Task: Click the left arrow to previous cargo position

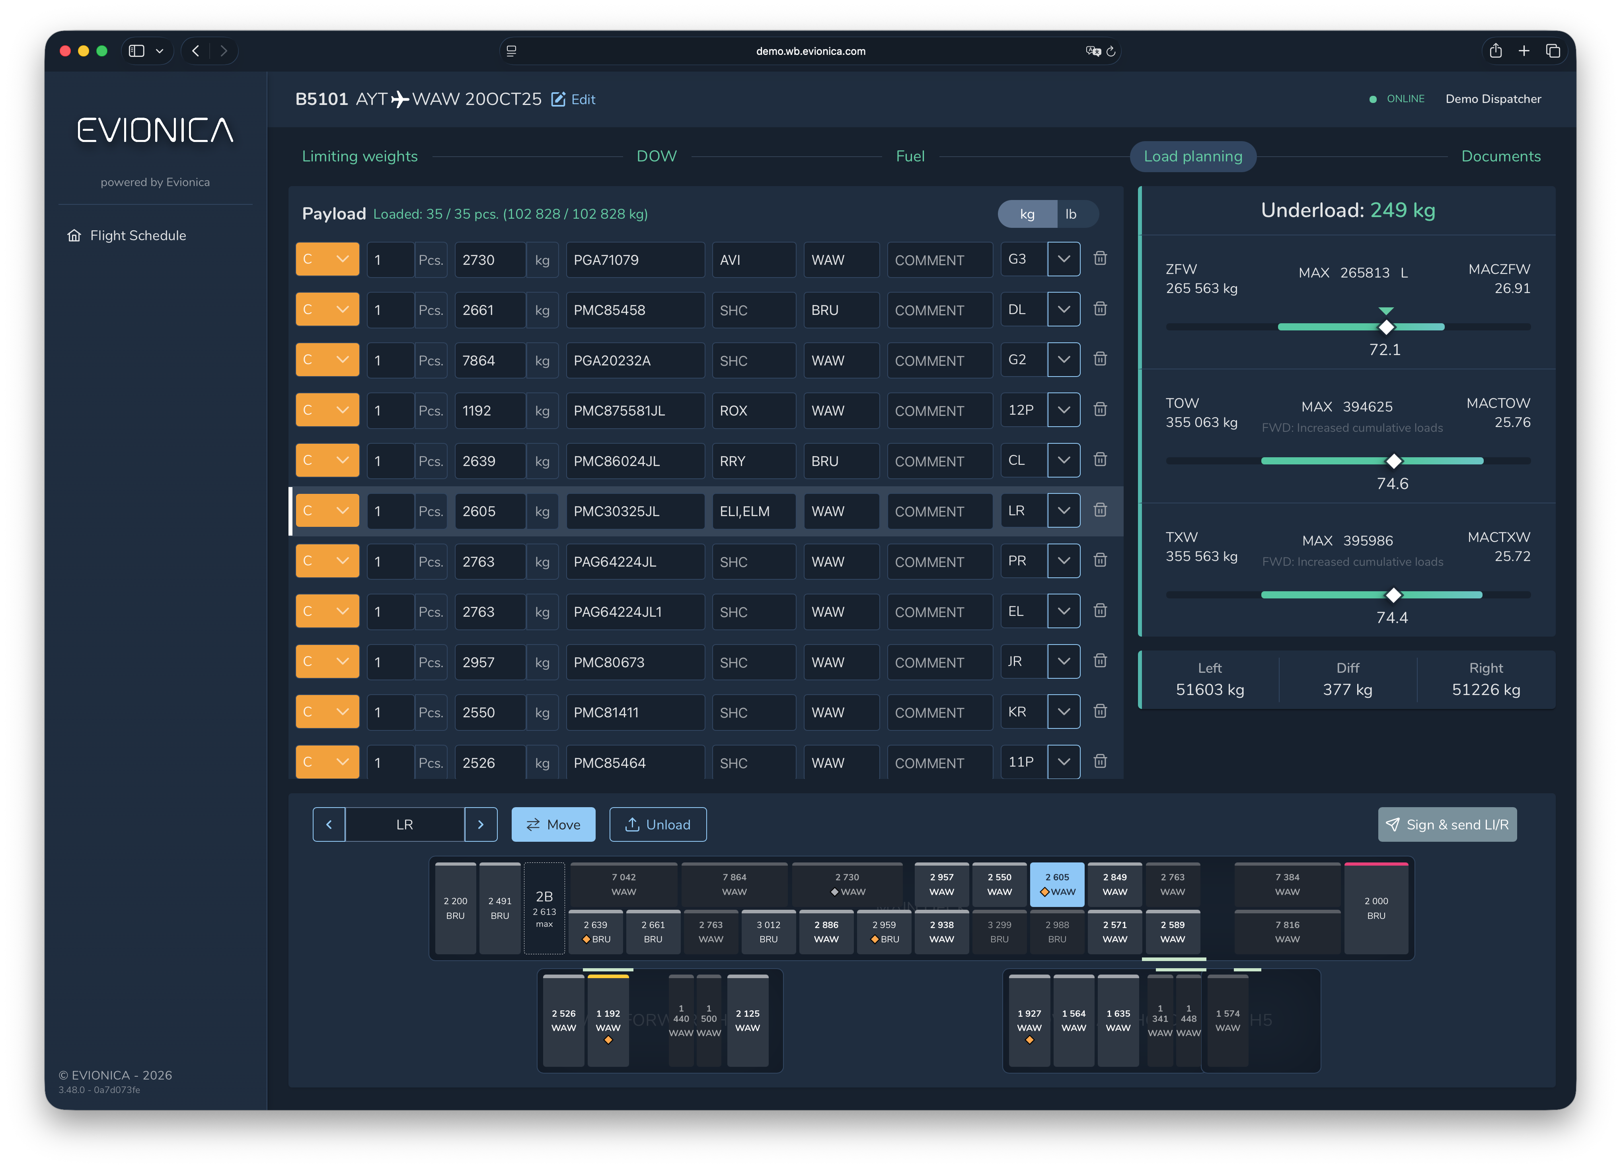Action: click(x=329, y=824)
